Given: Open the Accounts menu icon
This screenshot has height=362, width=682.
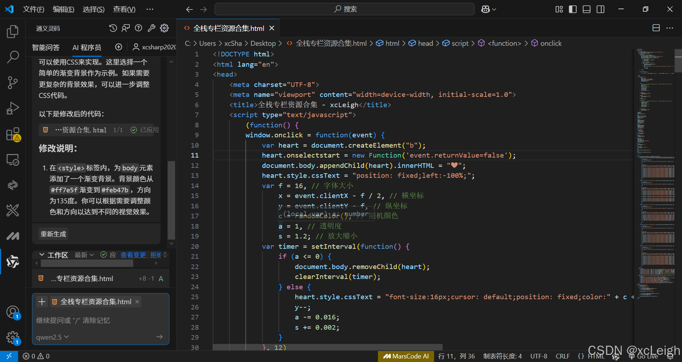Looking at the screenshot, I should (x=13, y=312).
